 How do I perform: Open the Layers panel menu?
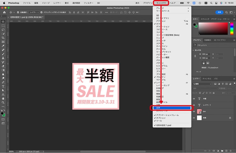[234, 79]
